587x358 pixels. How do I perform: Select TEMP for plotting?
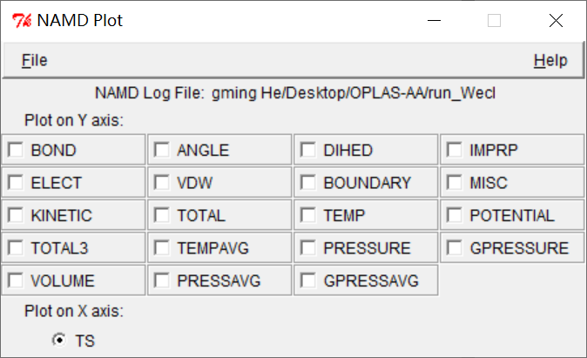[308, 216]
